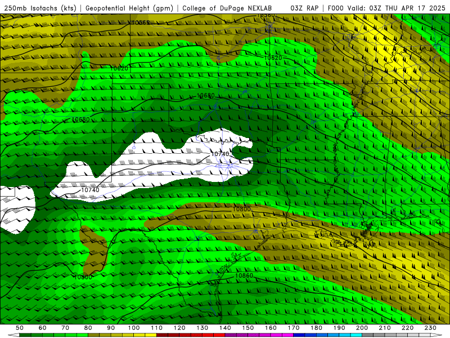
Task: Click the 10860 height contour label
Action: point(244,275)
